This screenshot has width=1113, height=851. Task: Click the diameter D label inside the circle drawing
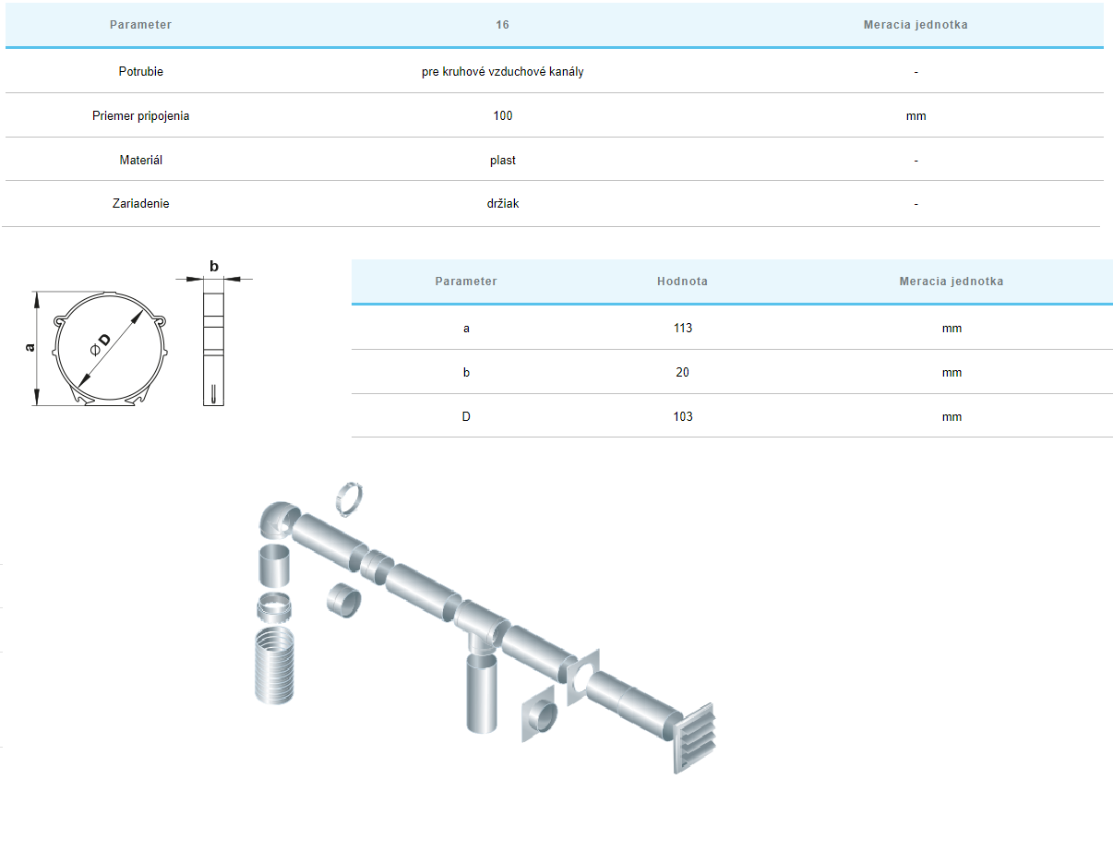[x=102, y=342]
